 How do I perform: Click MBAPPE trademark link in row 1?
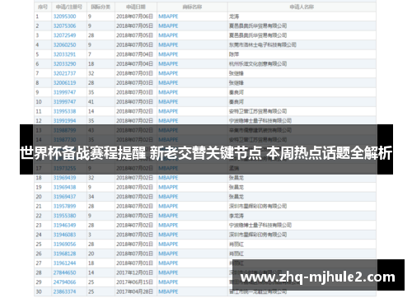pyautogui.click(x=168, y=16)
